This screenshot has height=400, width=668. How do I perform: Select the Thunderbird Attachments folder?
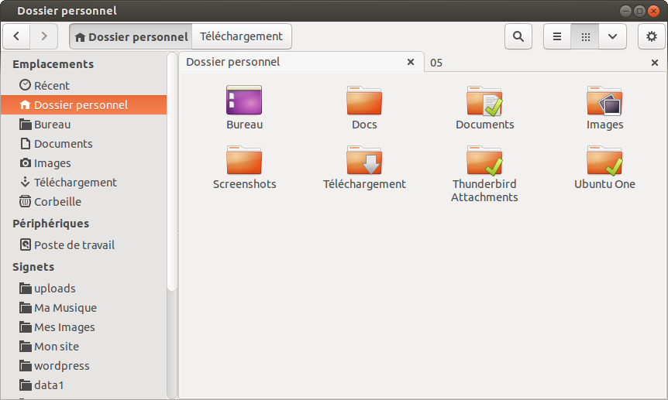484,173
